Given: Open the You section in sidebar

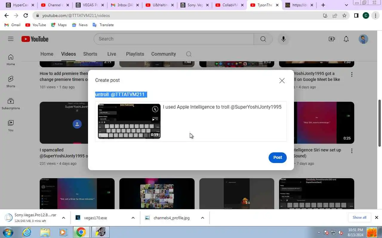Looking at the screenshot, I should coord(11,126).
